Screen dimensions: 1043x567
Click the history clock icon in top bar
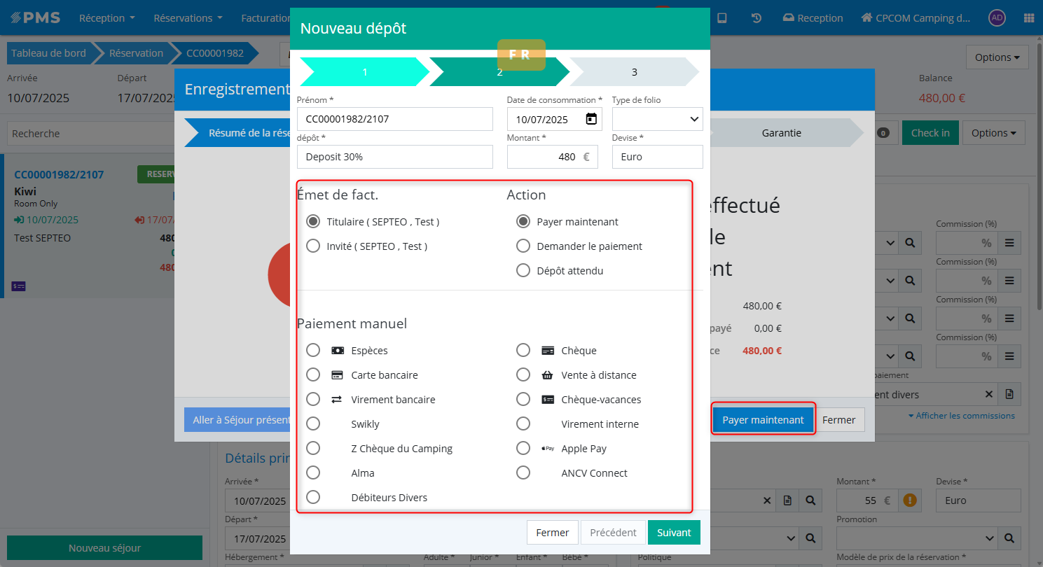pos(757,18)
